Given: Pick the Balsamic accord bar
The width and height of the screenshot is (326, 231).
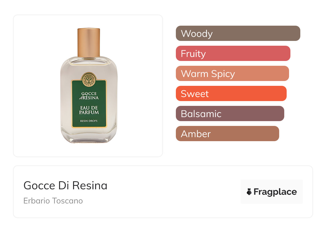Looking at the screenshot, I should 230,114.
